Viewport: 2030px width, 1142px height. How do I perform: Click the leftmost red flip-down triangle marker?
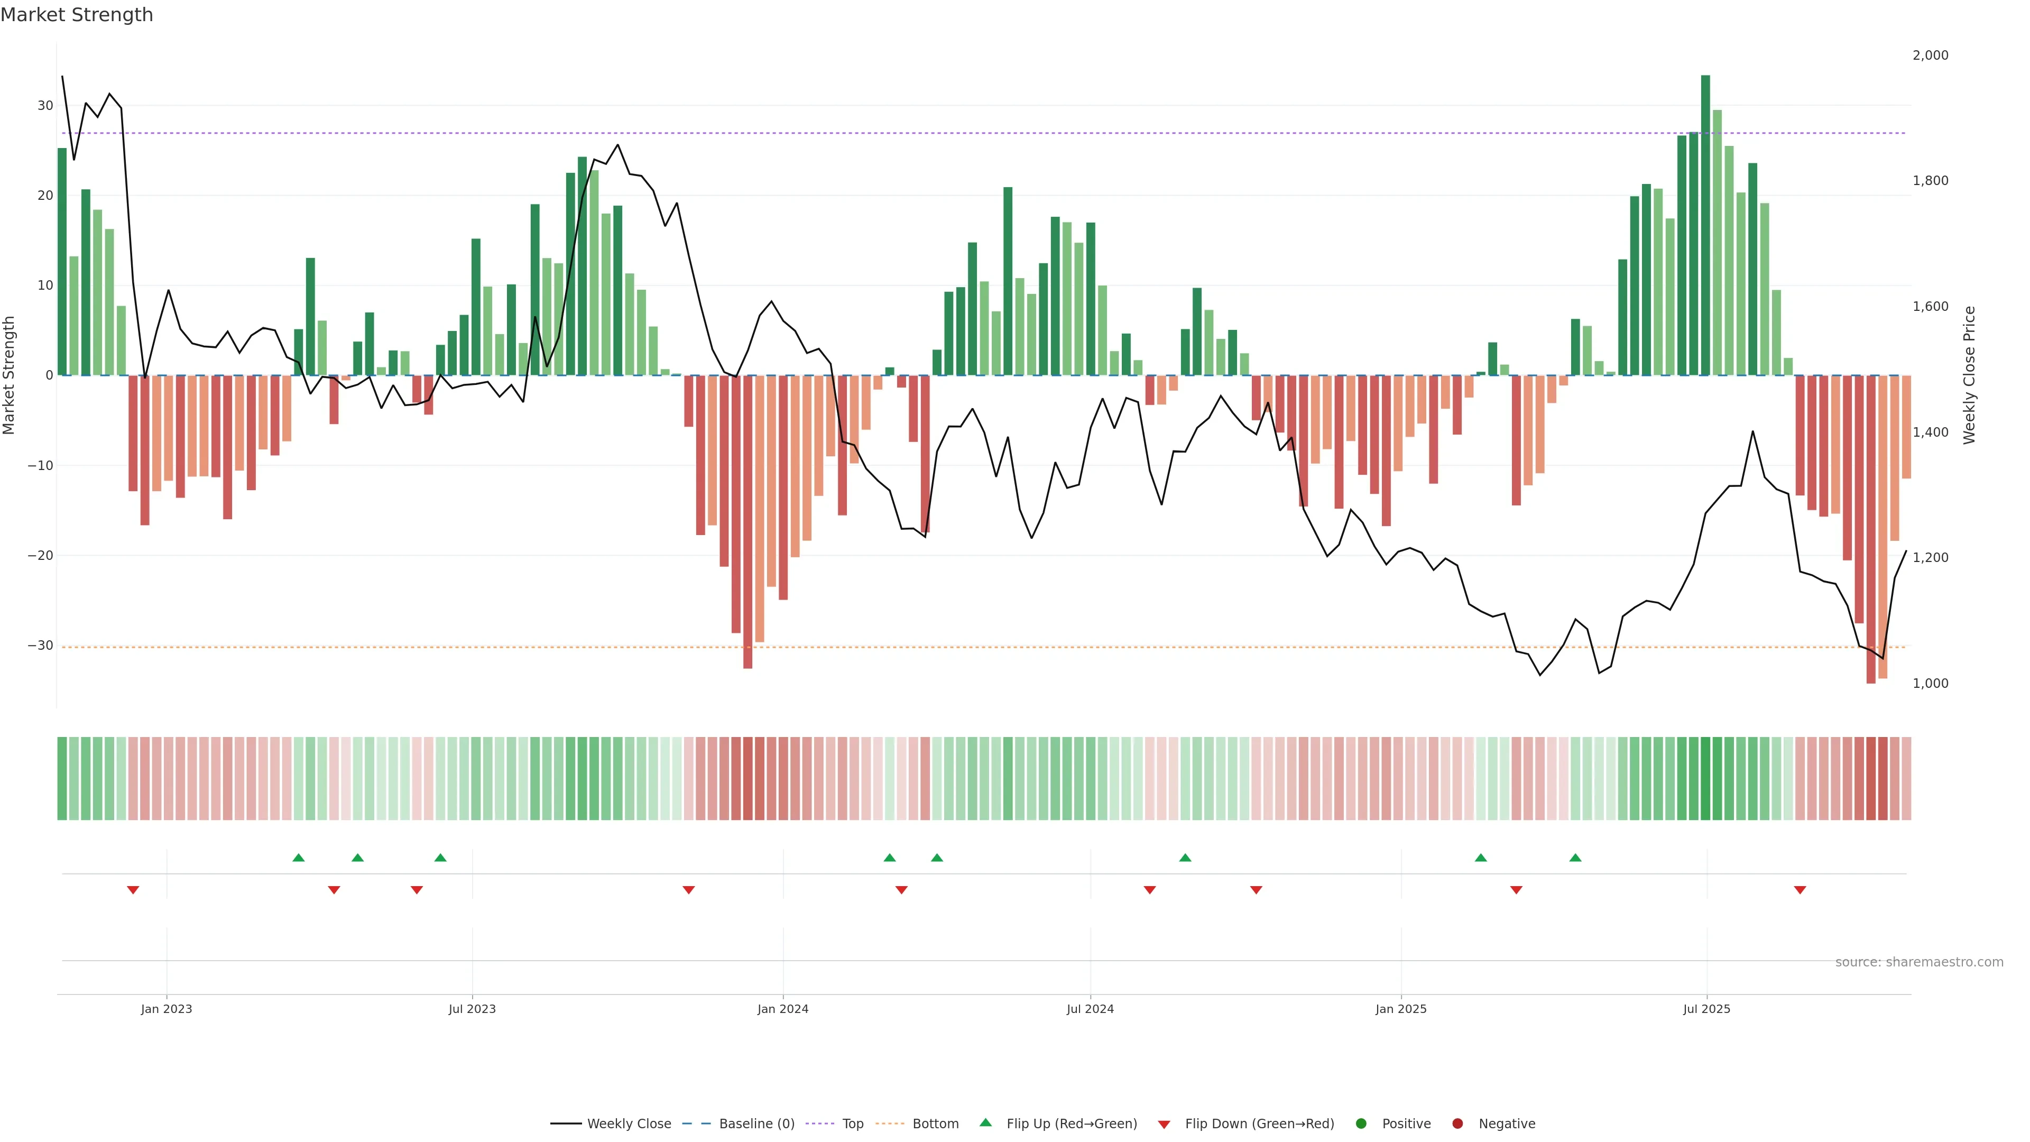tap(133, 890)
